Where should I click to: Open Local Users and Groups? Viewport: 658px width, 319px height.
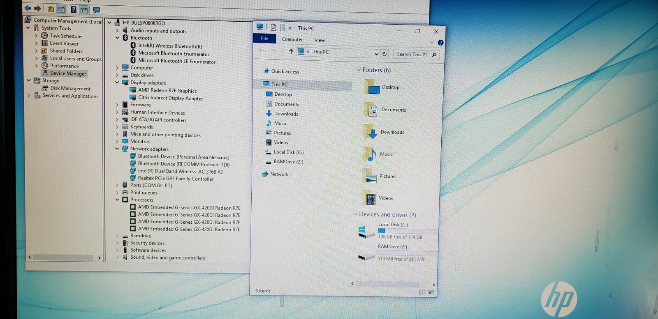pyautogui.click(x=76, y=59)
